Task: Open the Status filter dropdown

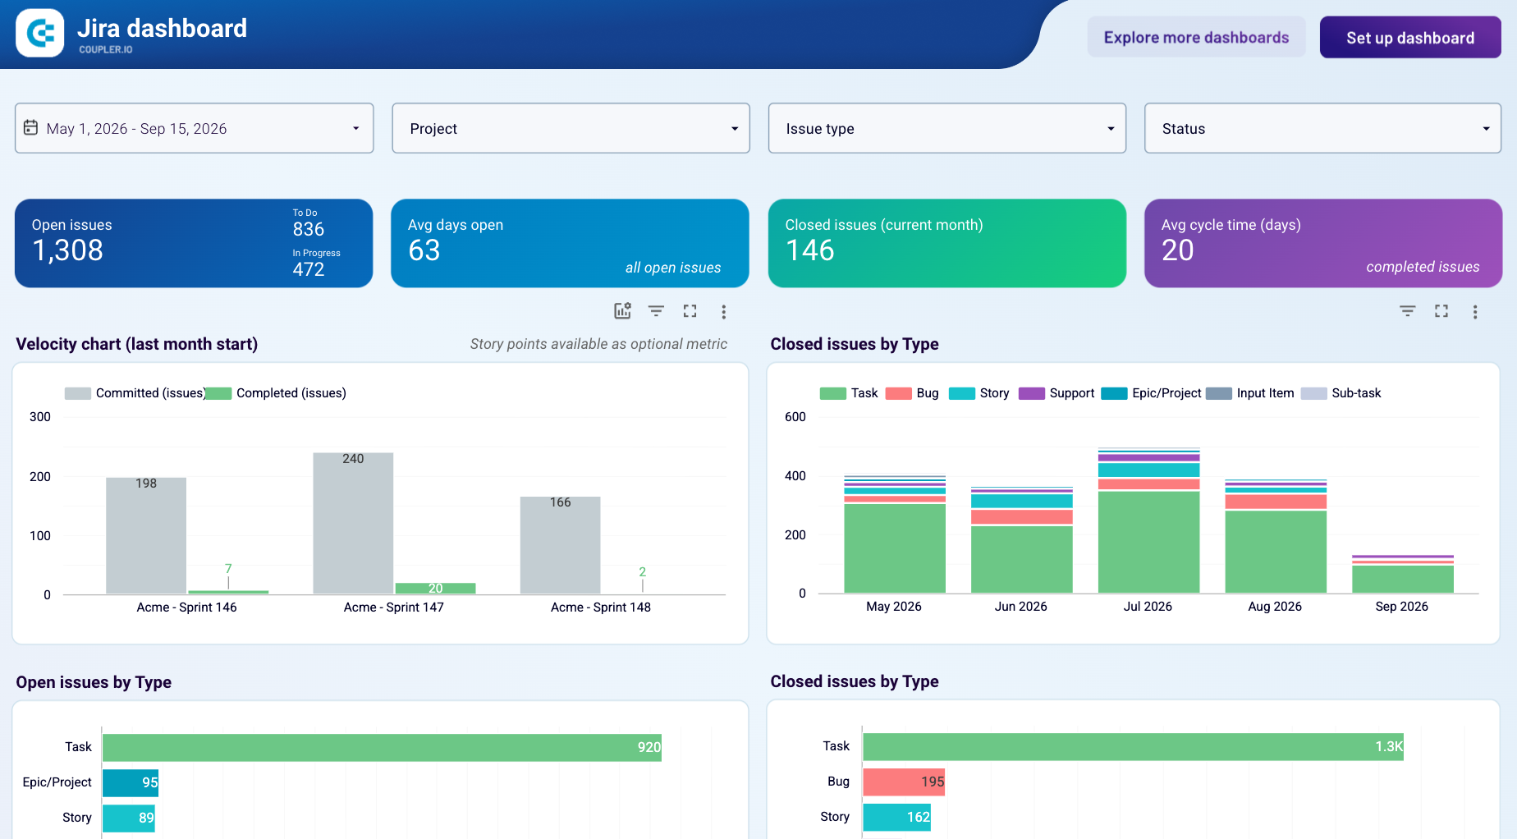Action: coord(1322,128)
